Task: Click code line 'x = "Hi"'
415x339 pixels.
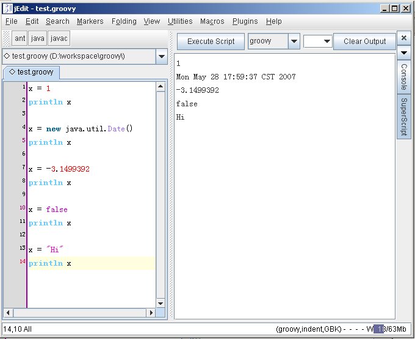Action: coord(46,249)
